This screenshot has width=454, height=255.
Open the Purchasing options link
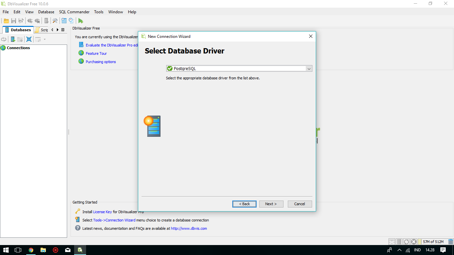tap(101, 62)
